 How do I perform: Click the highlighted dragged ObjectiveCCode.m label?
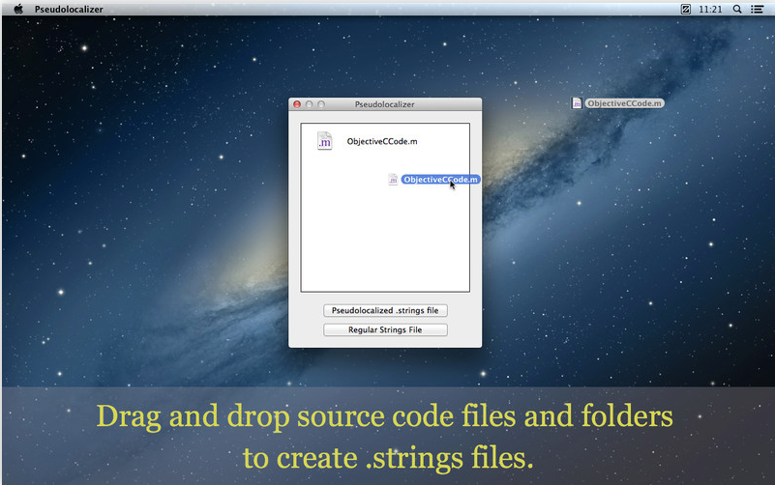tap(440, 180)
